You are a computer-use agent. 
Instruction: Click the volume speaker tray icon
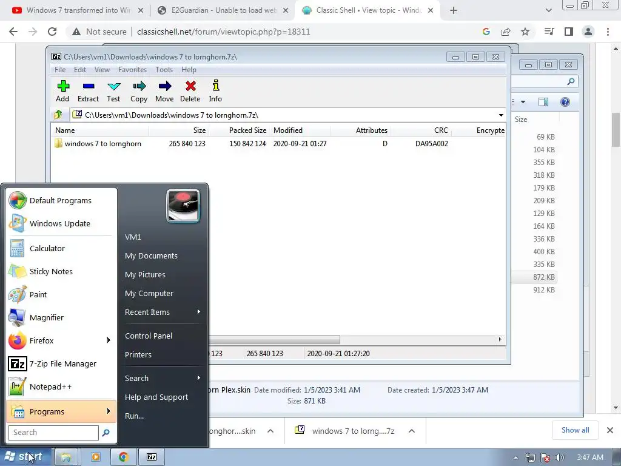point(560,458)
